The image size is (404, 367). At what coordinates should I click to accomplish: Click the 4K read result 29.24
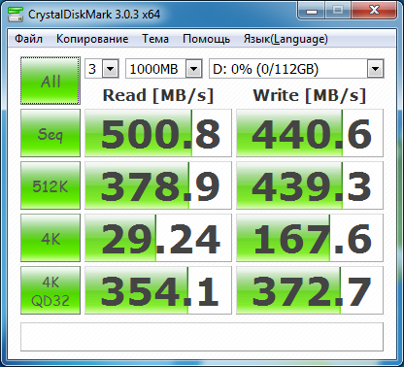pyautogui.click(x=158, y=238)
